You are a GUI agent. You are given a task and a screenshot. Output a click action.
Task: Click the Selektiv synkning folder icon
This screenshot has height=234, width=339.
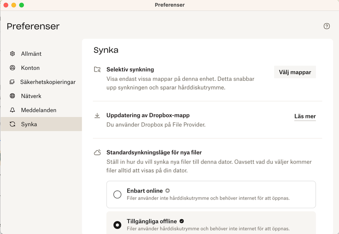[97, 70]
